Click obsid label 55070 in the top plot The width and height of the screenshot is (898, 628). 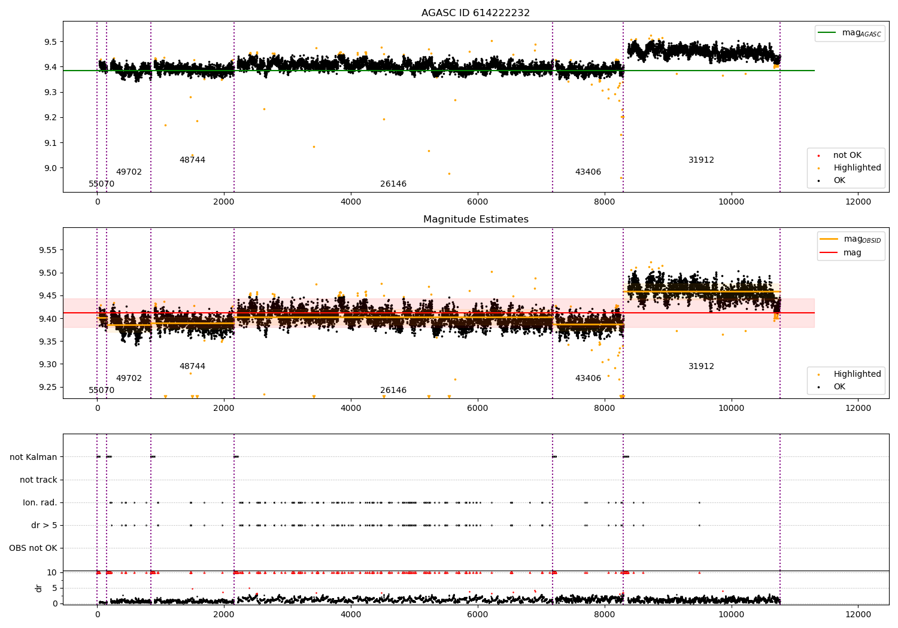click(x=101, y=184)
